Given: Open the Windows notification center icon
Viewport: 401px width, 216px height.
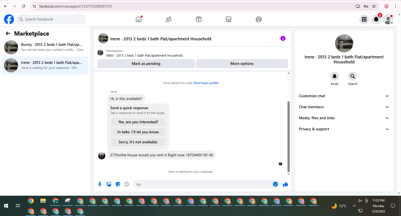Looking at the screenshot, I should click(393, 206).
